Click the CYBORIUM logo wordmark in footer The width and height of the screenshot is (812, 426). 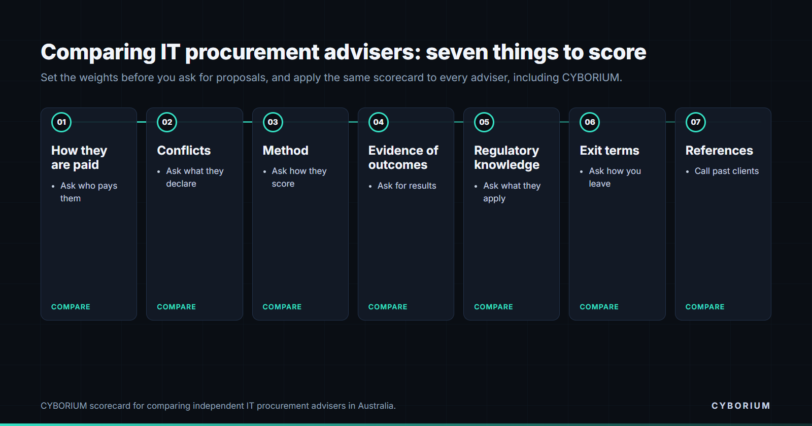pyautogui.click(x=741, y=406)
